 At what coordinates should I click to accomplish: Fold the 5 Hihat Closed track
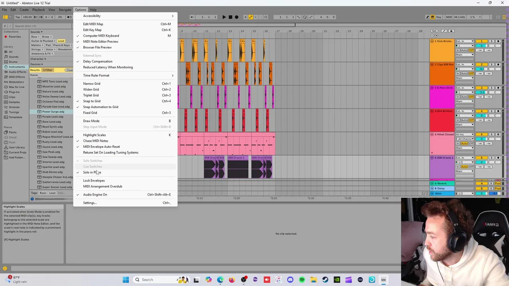(x=432, y=134)
